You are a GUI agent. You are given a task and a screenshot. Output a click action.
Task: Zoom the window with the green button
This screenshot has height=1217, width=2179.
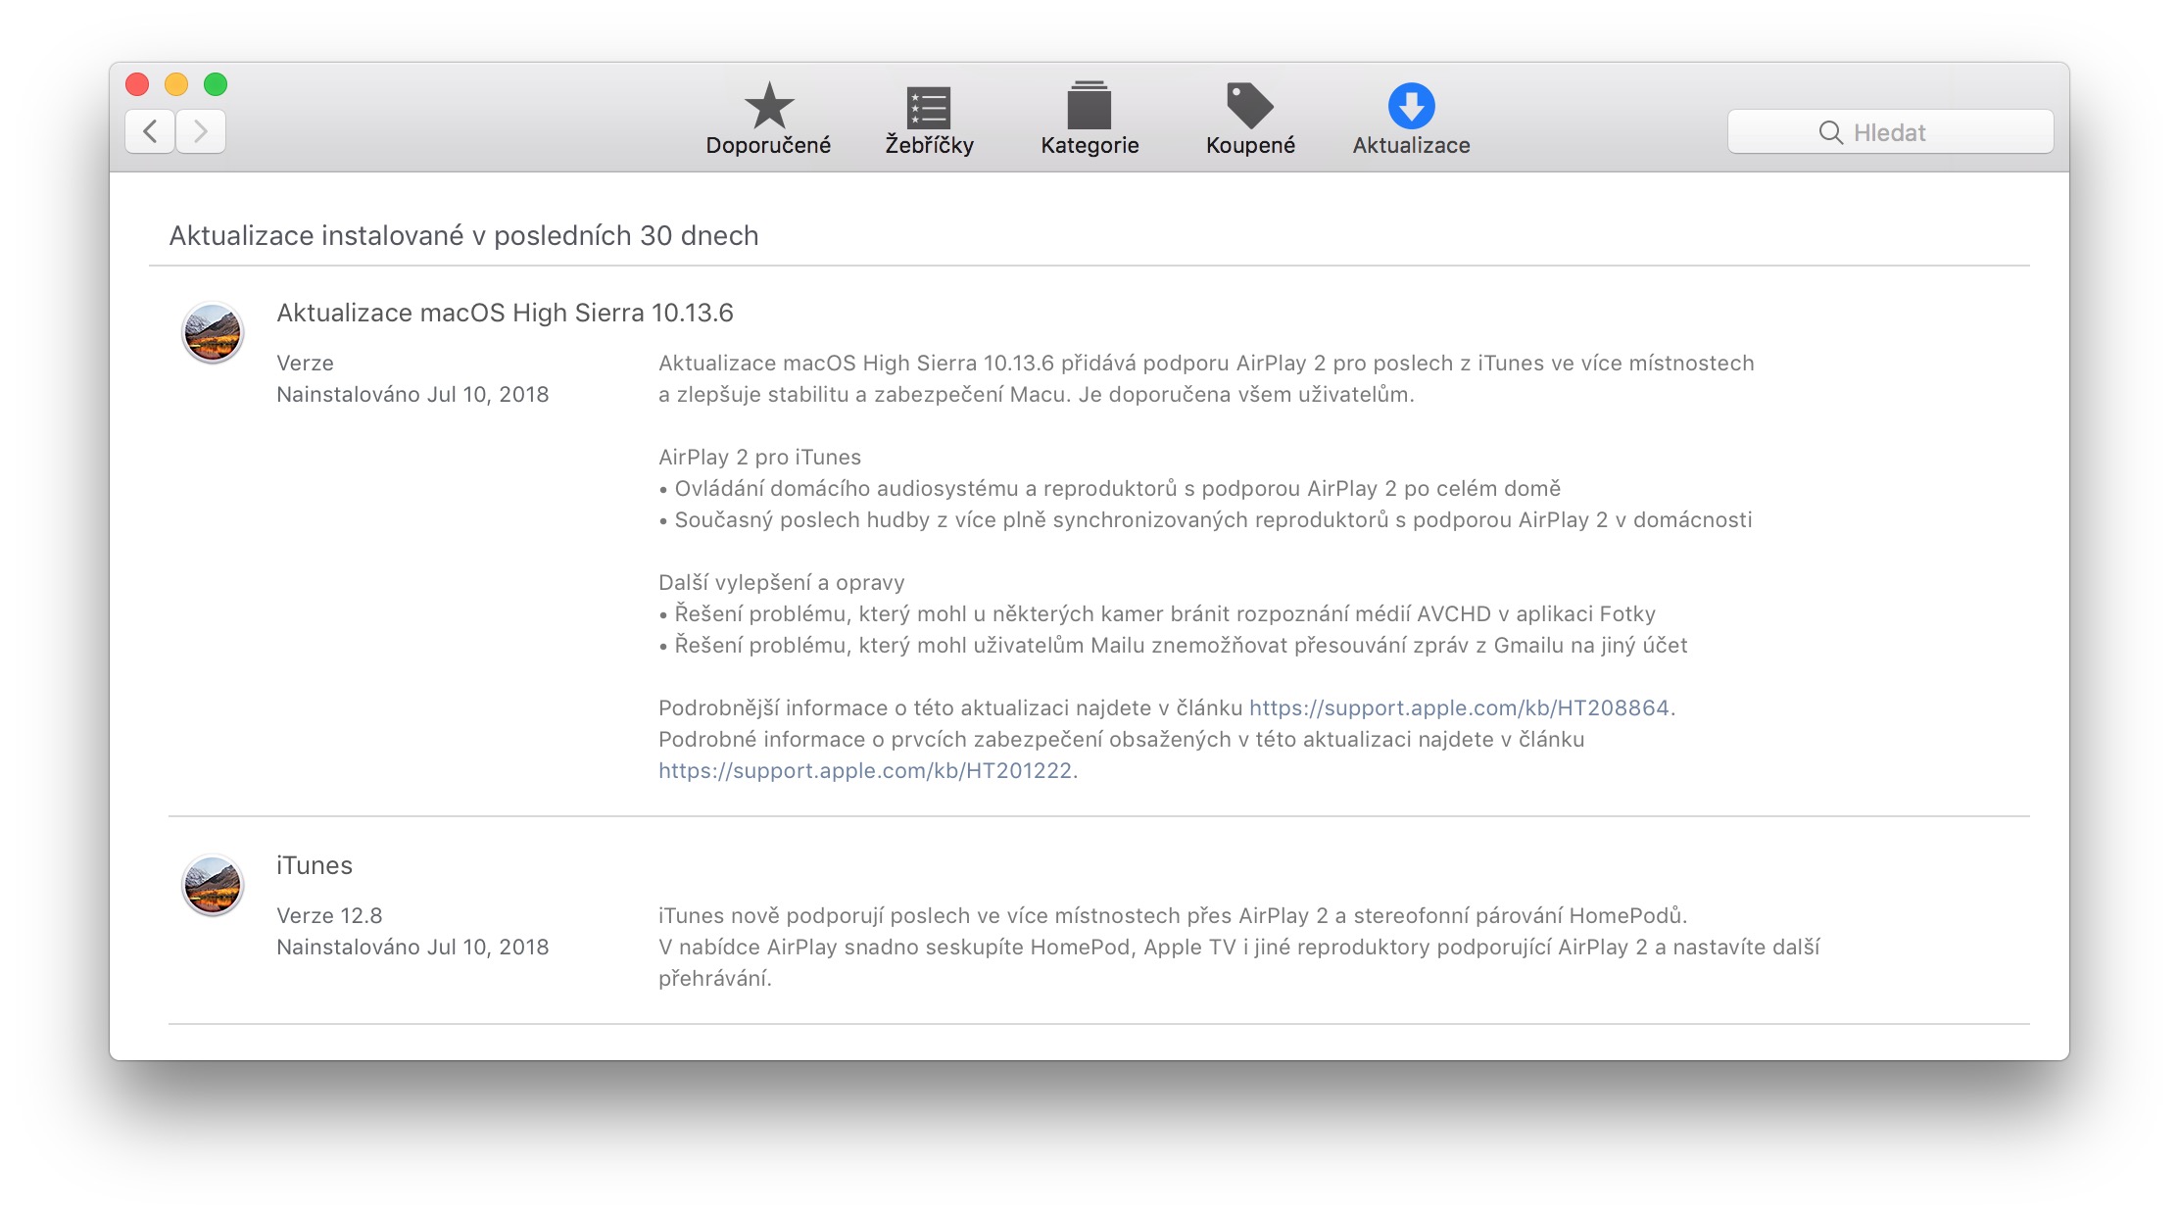click(x=216, y=84)
